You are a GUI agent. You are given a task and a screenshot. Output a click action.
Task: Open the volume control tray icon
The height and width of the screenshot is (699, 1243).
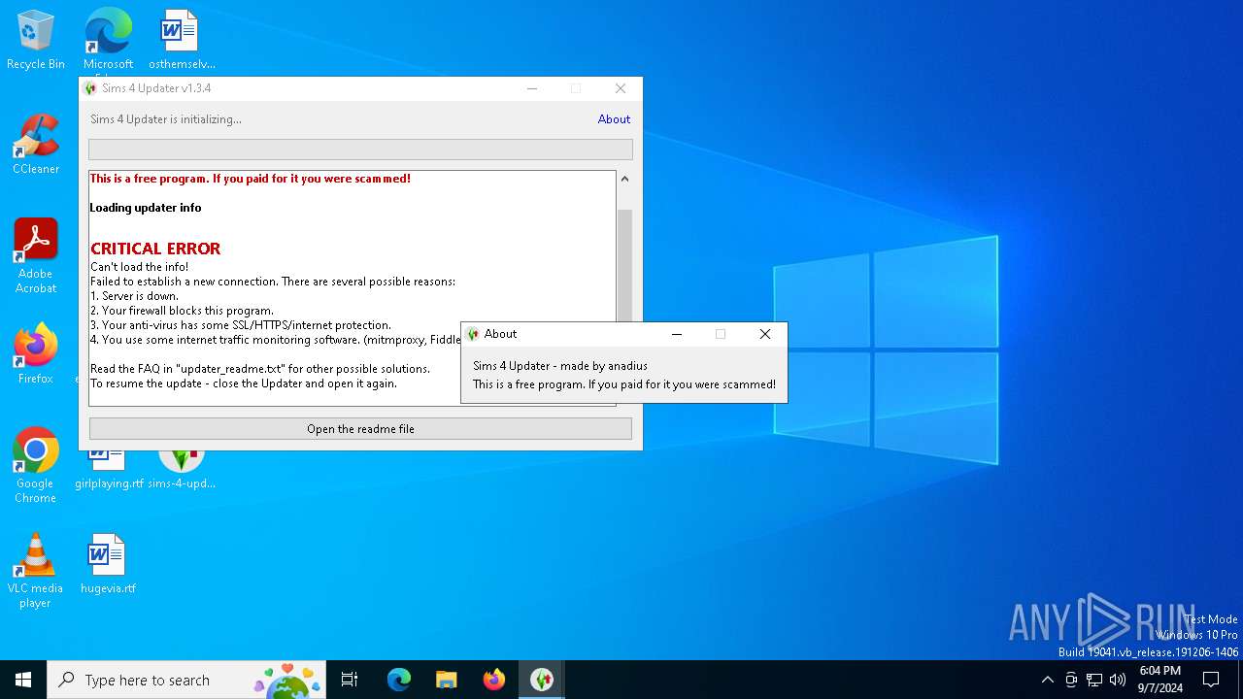(x=1118, y=680)
